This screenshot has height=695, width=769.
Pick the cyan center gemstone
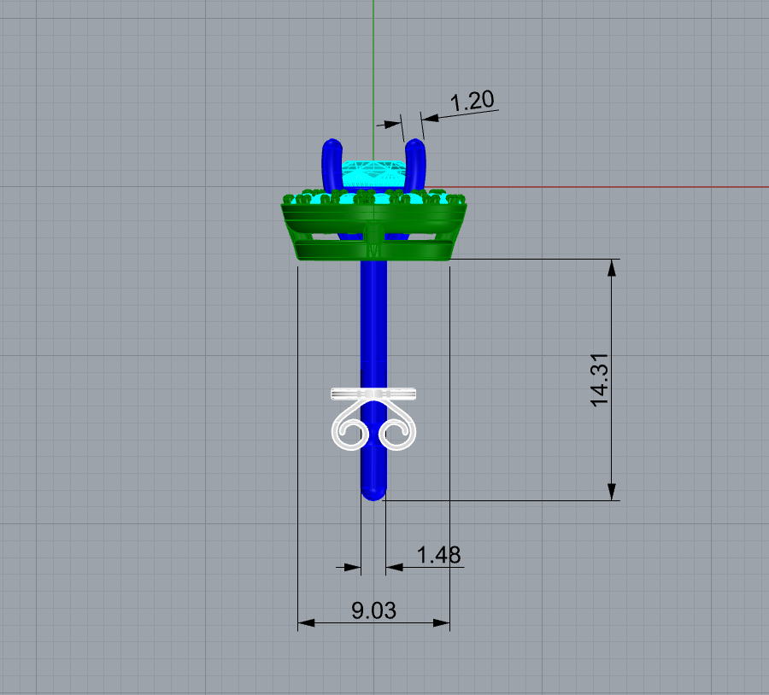coord(373,174)
